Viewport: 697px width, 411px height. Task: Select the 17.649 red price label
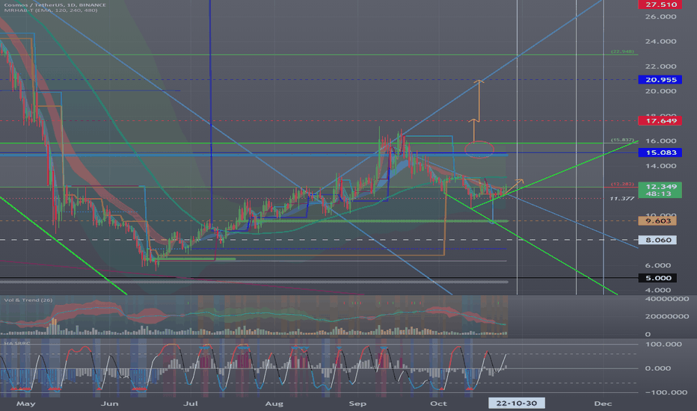[661, 121]
